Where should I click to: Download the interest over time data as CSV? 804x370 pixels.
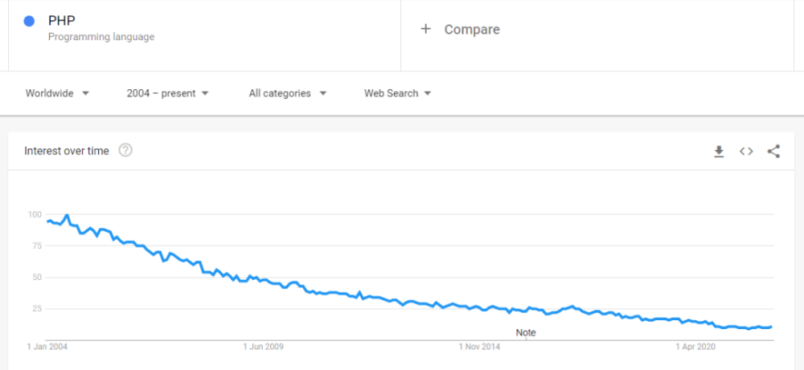[719, 151]
